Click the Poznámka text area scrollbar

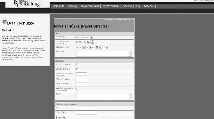(130, 54)
